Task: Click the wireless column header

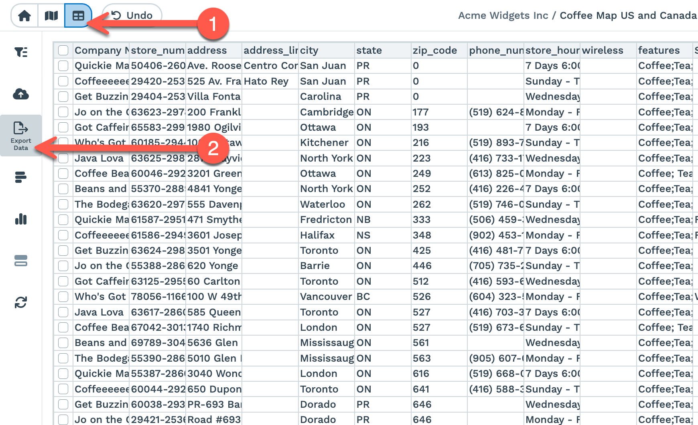Action: [608, 51]
